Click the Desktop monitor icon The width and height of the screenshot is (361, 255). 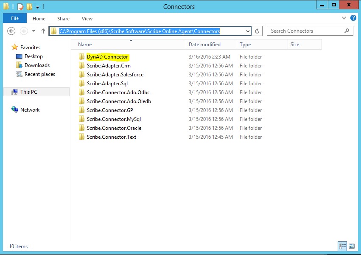click(x=19, y=56)
